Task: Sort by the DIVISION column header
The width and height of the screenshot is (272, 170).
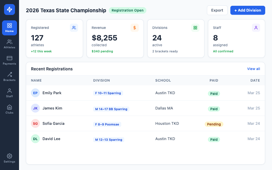Action: pyautogui.click(x=101, y=81)
